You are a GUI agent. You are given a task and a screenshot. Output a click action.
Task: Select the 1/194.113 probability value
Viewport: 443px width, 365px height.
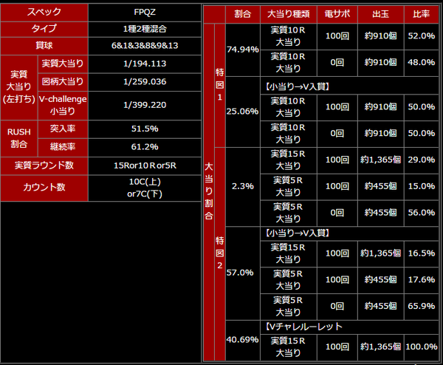pos(145,64)
